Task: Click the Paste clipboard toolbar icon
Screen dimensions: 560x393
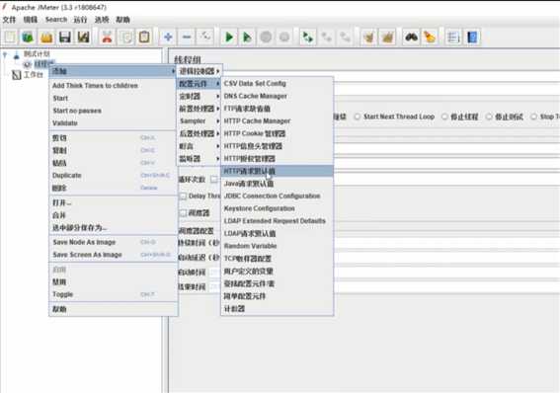Action: (x=144, y=38)
